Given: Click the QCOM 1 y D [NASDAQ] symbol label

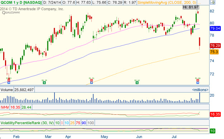Looking at the screenshot, I should tap(21, 3).
